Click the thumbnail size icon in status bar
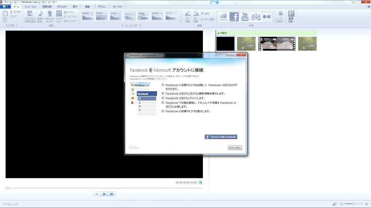The height and width of the screenshot is (208, 371). point(334,204)
